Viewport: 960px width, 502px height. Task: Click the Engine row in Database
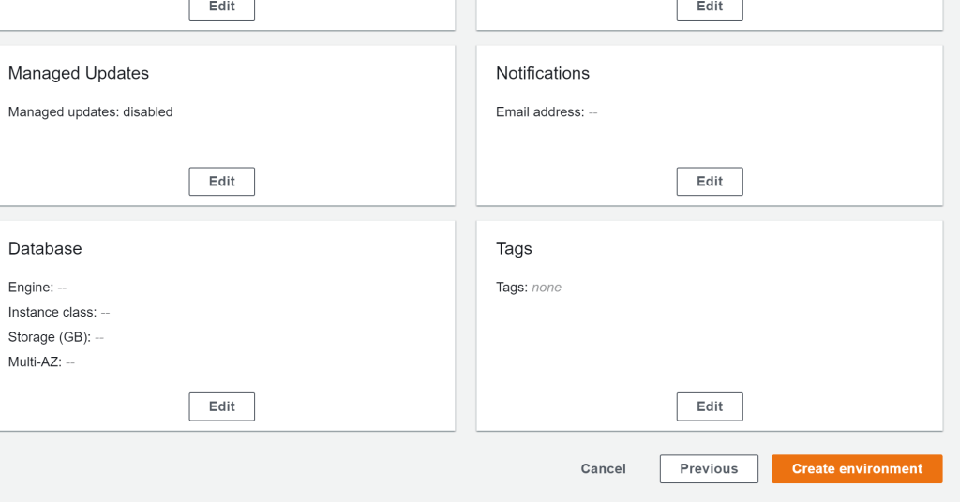[x=37, y=288]
